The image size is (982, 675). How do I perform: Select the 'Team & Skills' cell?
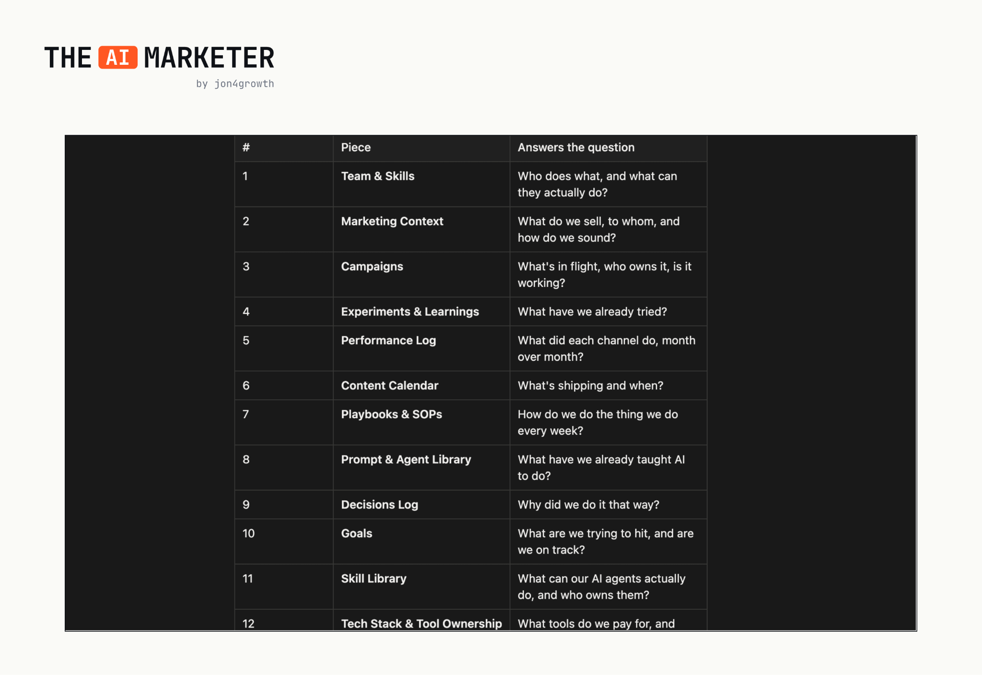pyautogui.click(x=378, y=176)
